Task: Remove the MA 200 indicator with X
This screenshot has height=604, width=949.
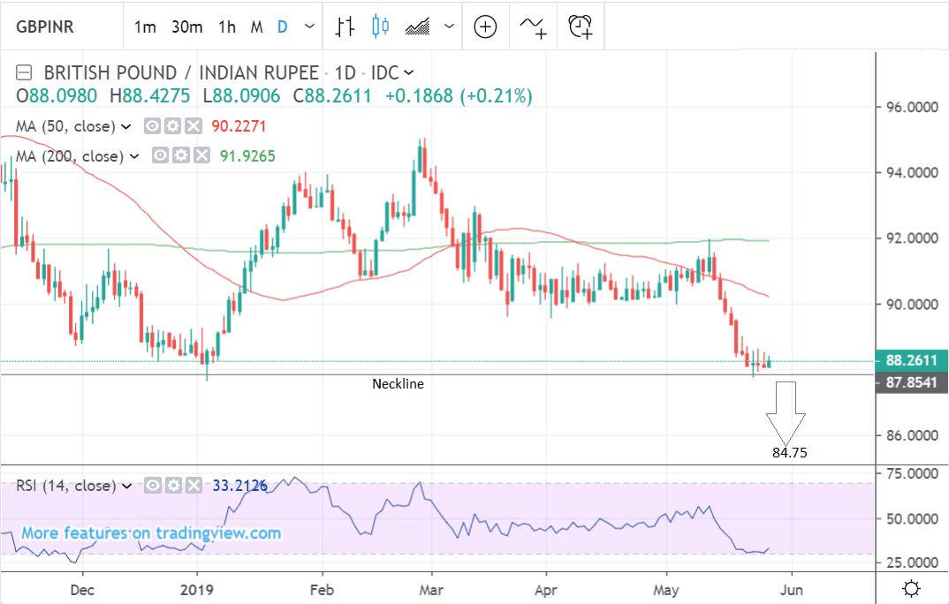Action: point(201,156)
